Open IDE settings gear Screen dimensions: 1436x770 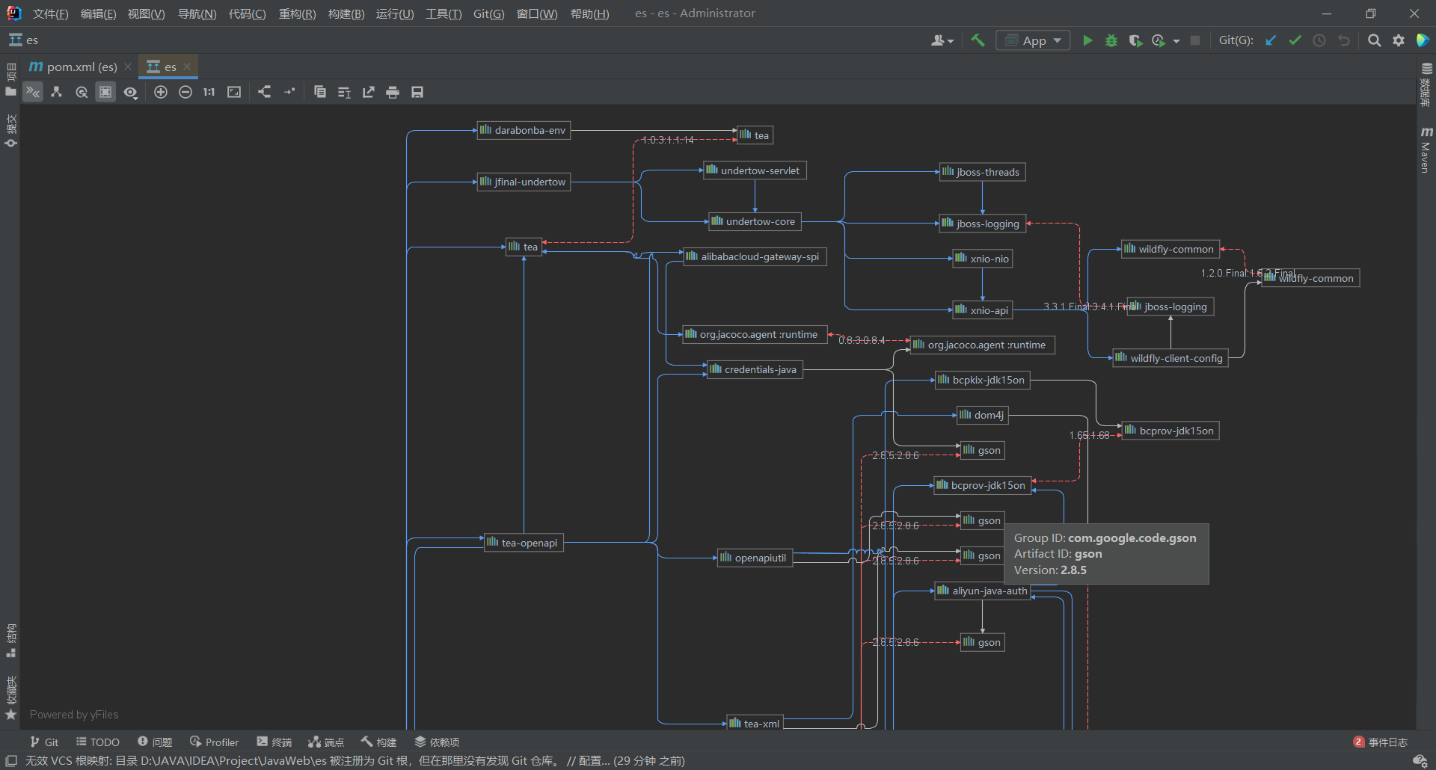1399,40
